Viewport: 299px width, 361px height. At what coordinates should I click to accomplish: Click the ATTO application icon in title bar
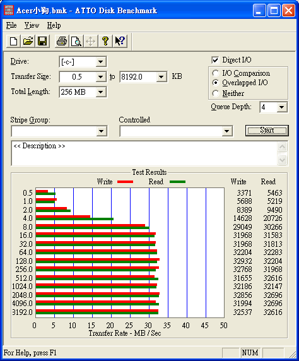[9, 10]
